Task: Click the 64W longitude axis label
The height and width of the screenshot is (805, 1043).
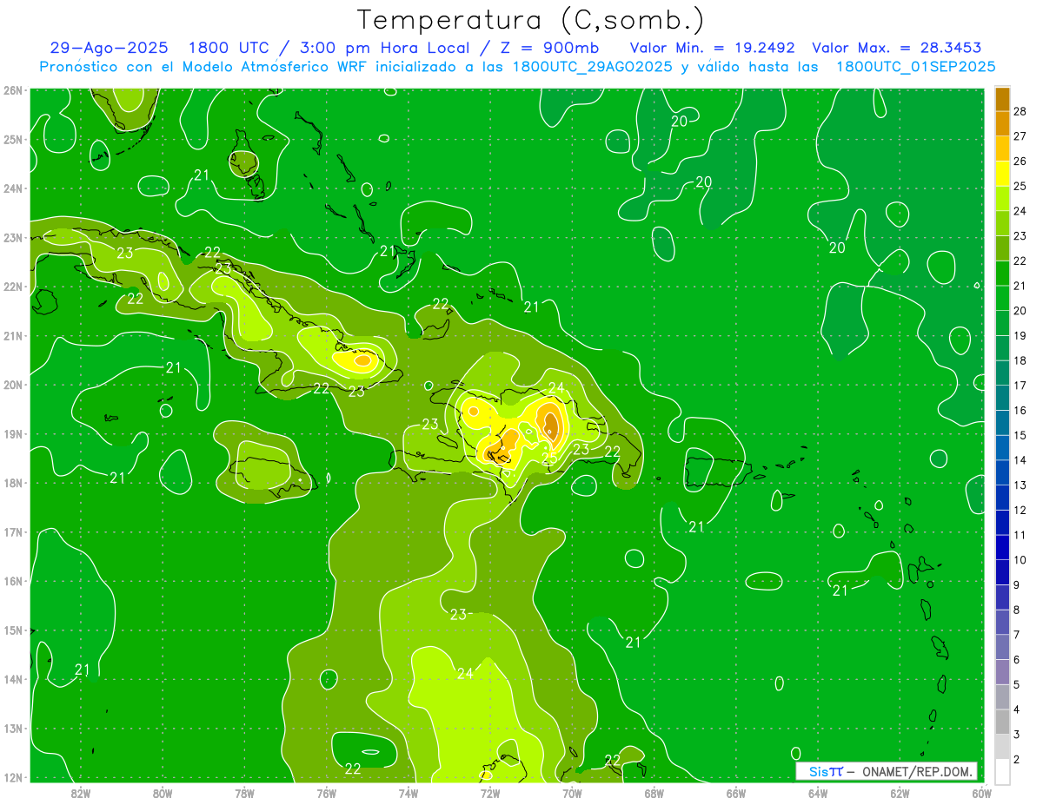Action: [x=818, y=793]
